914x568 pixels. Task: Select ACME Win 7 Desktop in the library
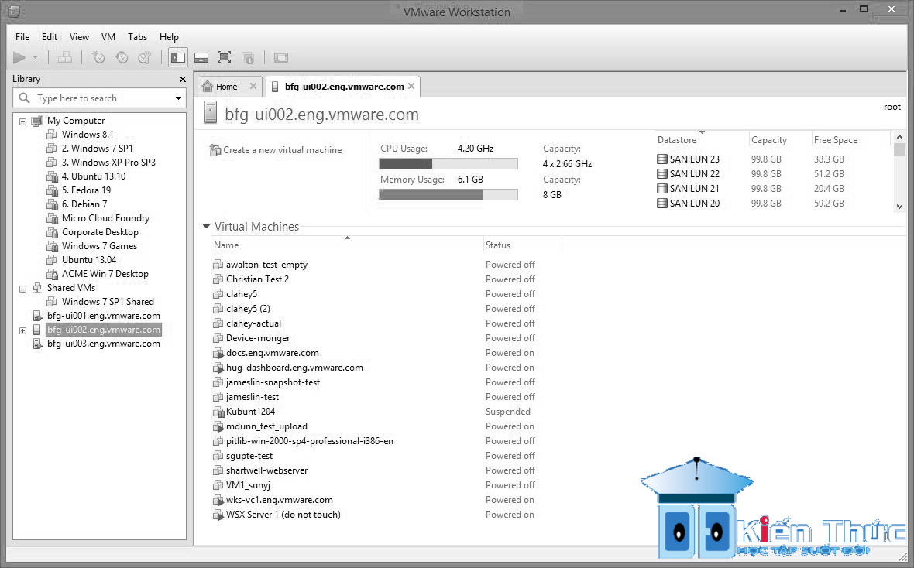point(105,275)
